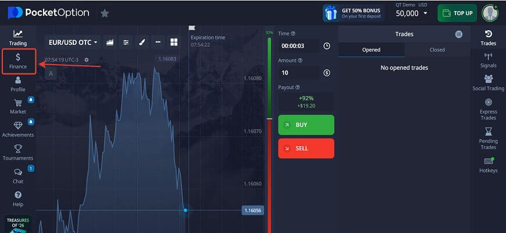Open the Market shop
The width and height of the screenshot is (506, 233).
click(x=18, y=107)
